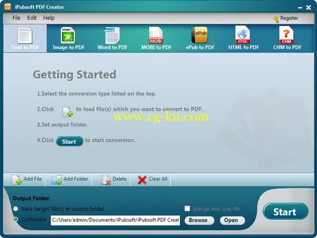Viewport: 317px width, 238px height.
Task: Click the load file icon in step 2
Action: click(67, 111)
